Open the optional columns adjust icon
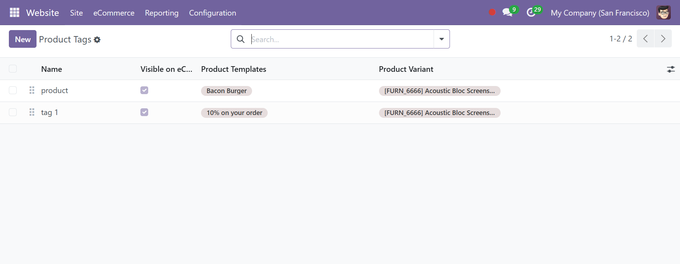The width and height of the screenshot is (680, 264). click(x=671, y=69)
